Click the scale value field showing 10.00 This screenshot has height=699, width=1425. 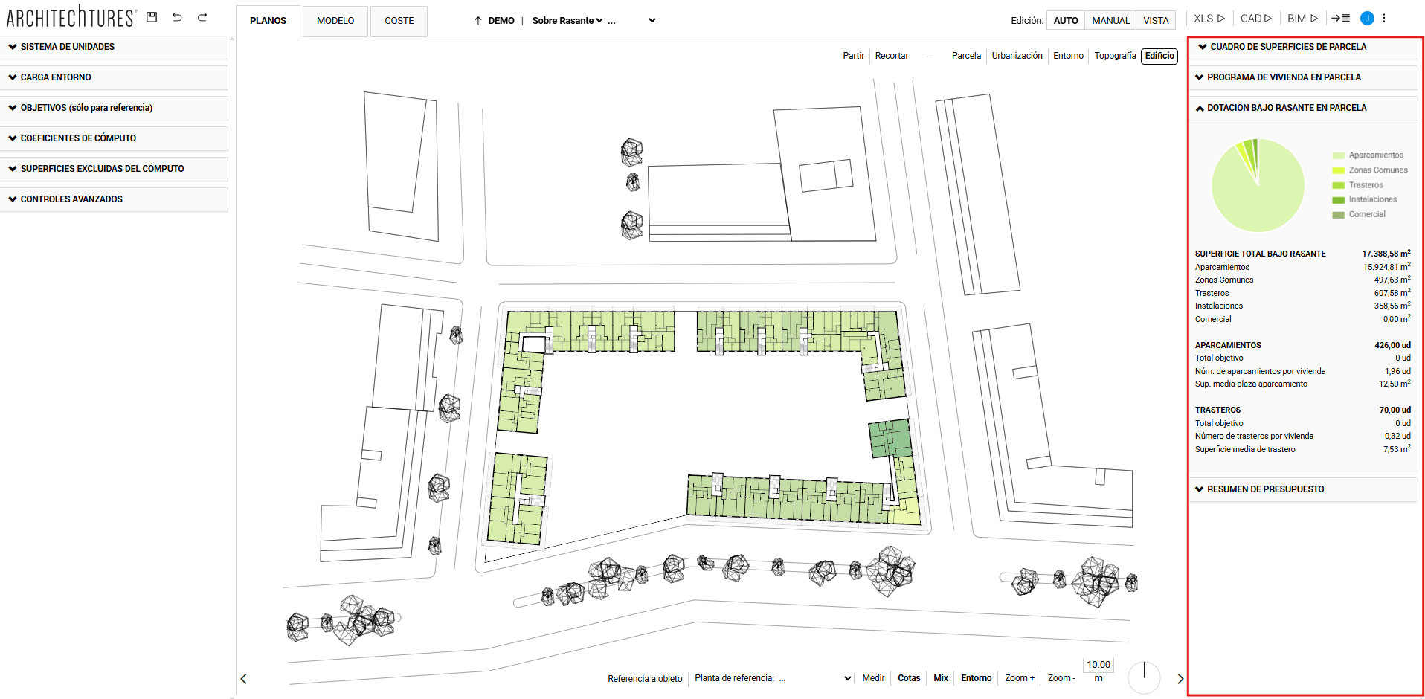pyautogui.click(x=1098, y=665)
